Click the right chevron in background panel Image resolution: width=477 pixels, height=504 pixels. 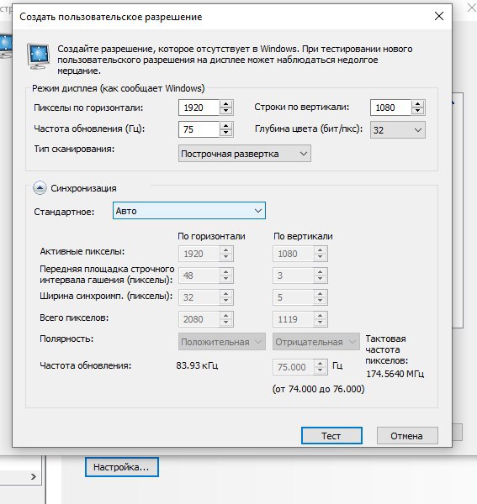(34, 476)
